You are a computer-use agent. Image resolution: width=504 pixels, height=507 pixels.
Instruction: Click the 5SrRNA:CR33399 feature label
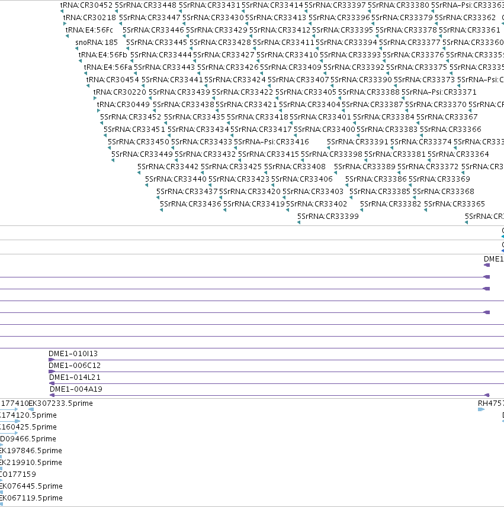(x=328, y=217)
